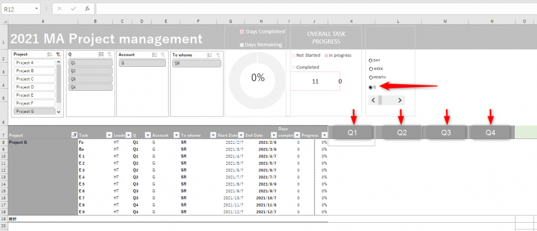Open the Task column filter dropdown
The image size is (537, 231).
coord(109,135)
